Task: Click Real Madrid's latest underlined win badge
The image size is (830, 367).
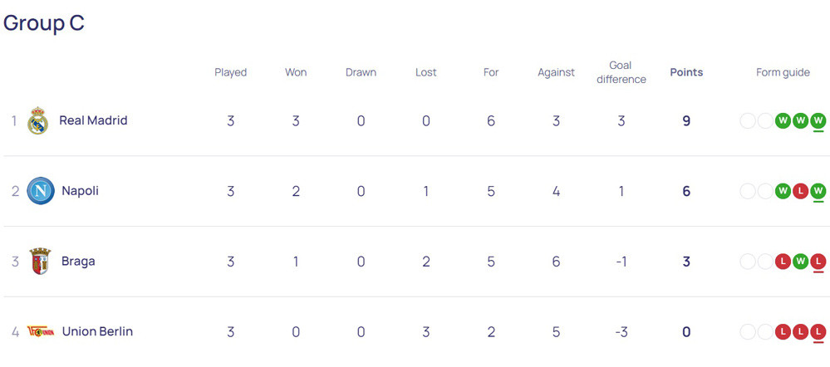Action: point(818,121)
